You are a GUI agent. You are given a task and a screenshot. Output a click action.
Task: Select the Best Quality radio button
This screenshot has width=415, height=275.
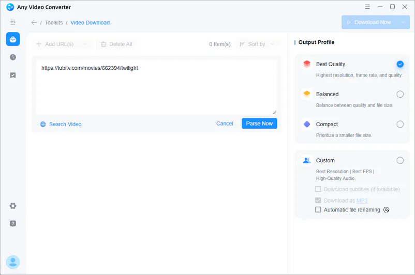coord(400,64)
